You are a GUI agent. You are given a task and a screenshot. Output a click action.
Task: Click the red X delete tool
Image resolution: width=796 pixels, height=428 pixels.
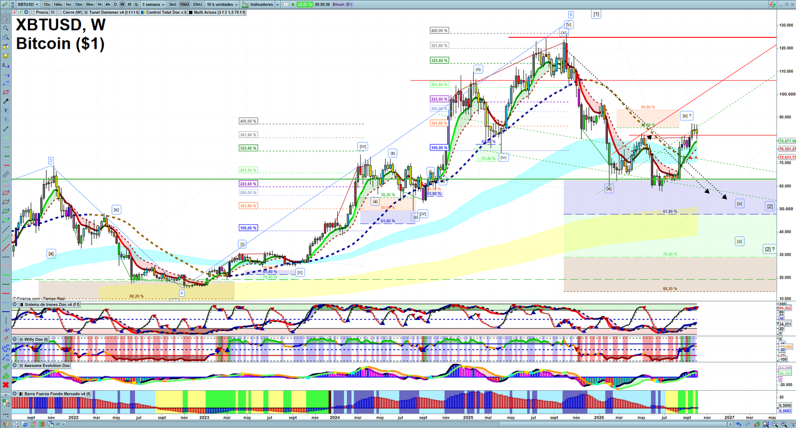5,385
